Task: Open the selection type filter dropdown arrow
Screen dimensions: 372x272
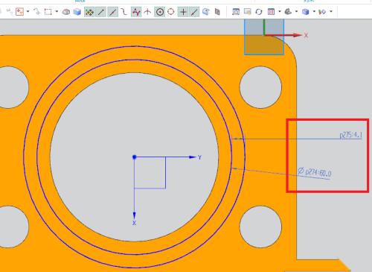Action: pos(28,11)
